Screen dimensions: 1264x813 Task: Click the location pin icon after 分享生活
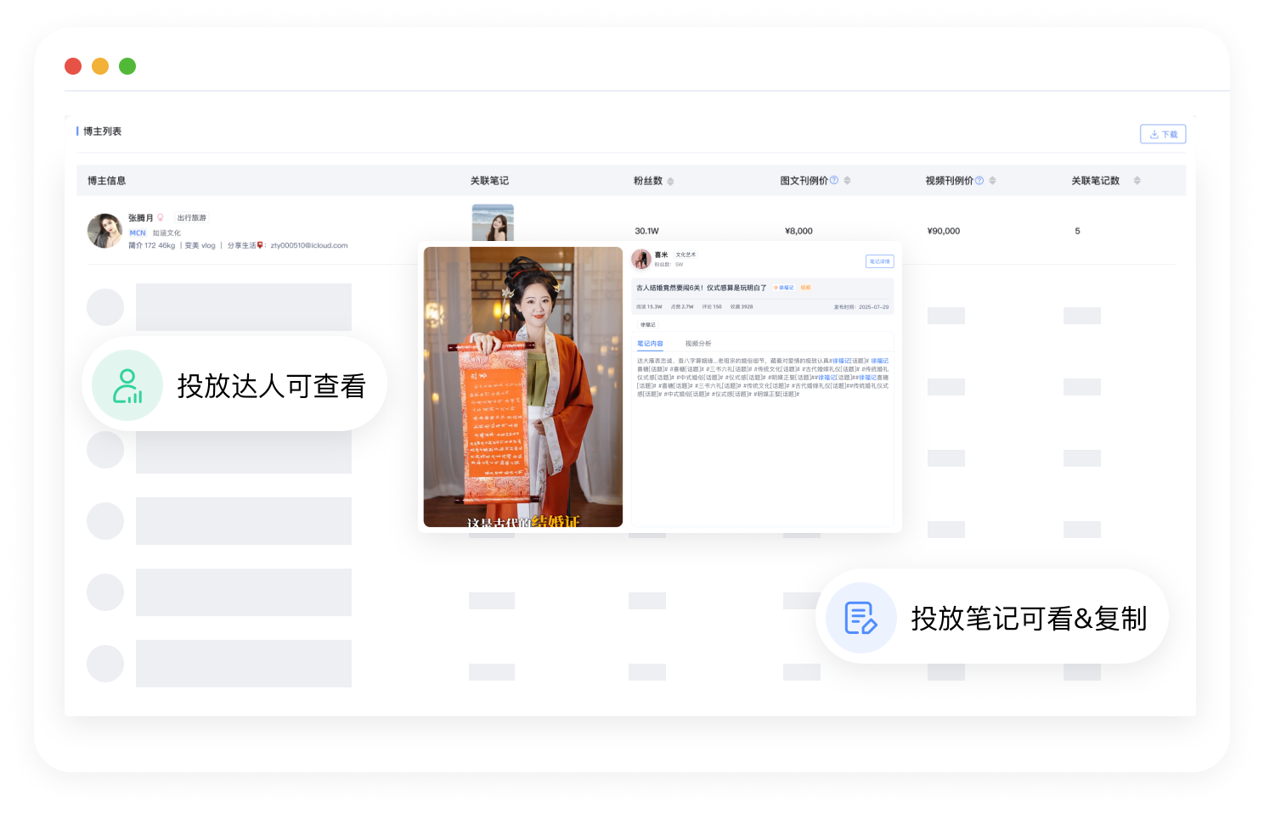pyautogui.click(x=260, y=245)
